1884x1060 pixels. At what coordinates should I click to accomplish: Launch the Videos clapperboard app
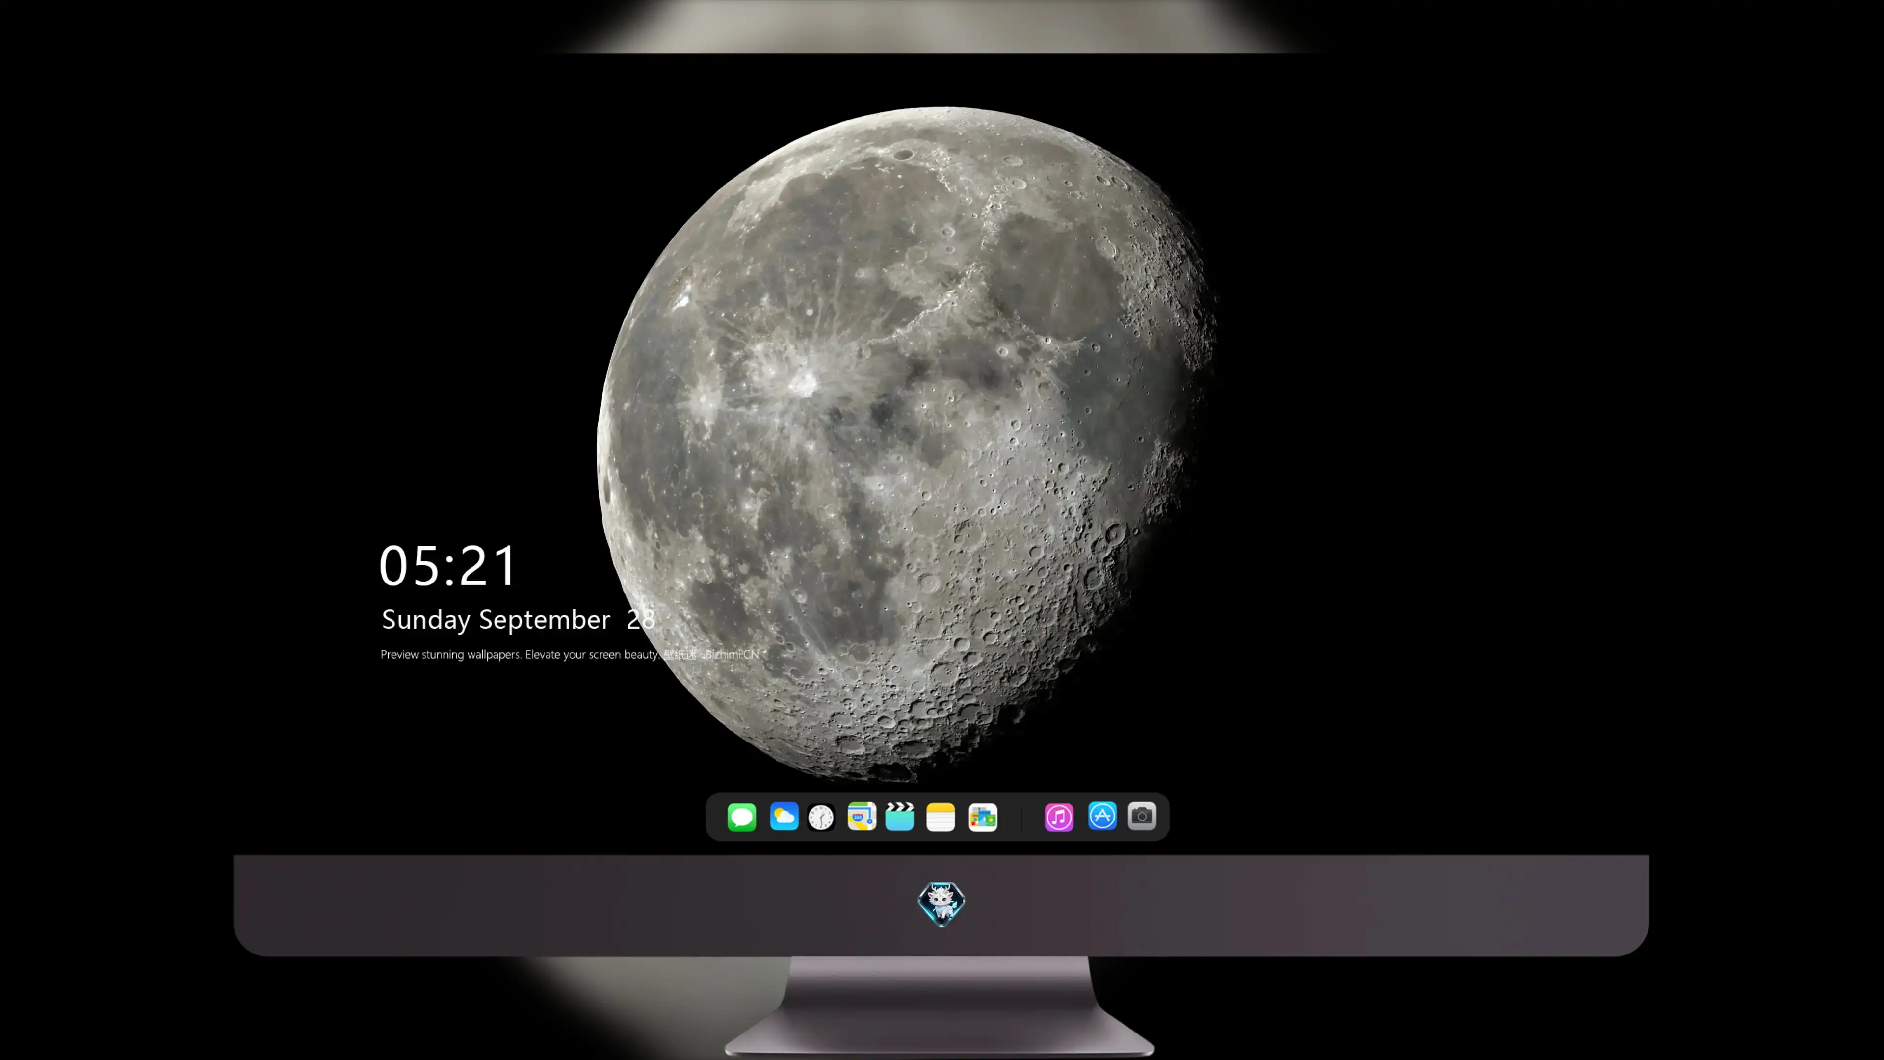pos(900,817)
